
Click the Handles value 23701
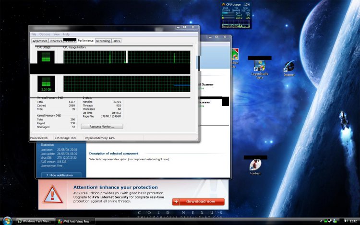pos(117,102)
